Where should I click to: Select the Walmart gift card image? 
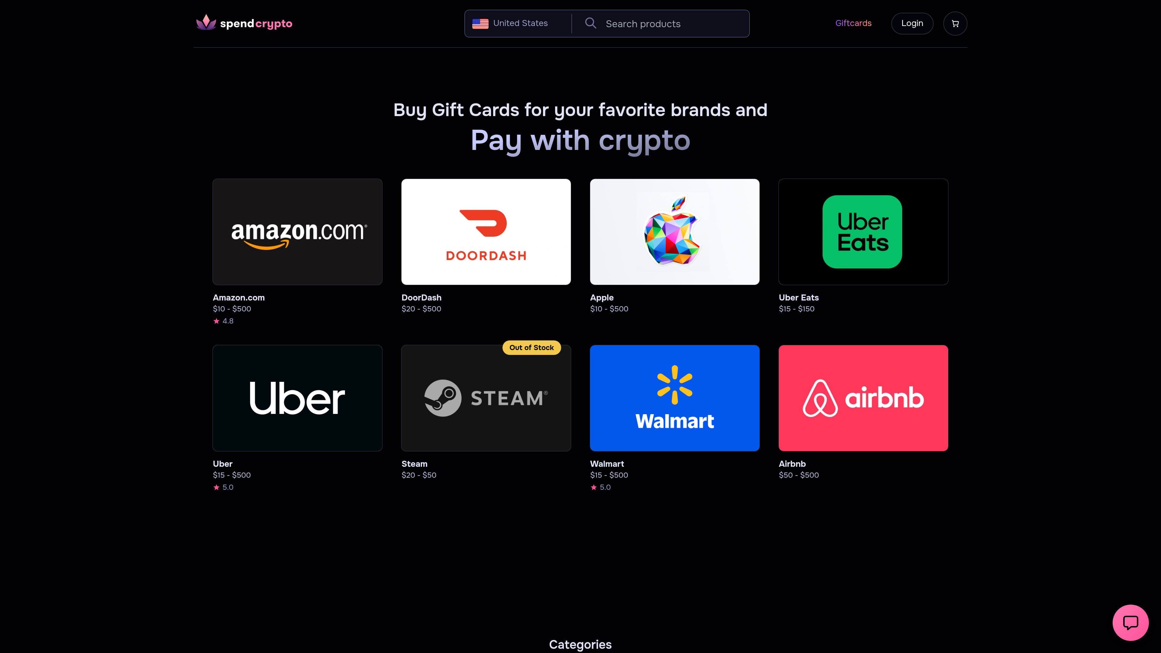(675, 398)
